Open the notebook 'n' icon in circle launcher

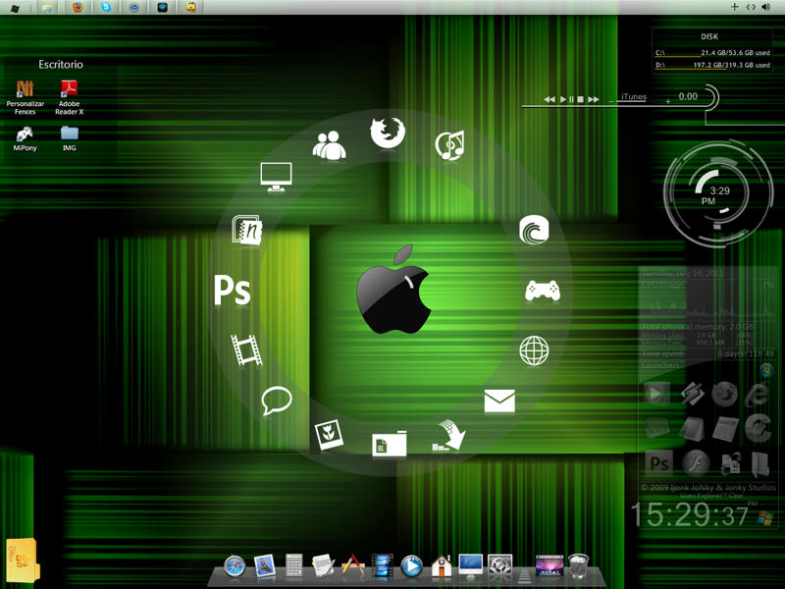(x=247, y=230)
